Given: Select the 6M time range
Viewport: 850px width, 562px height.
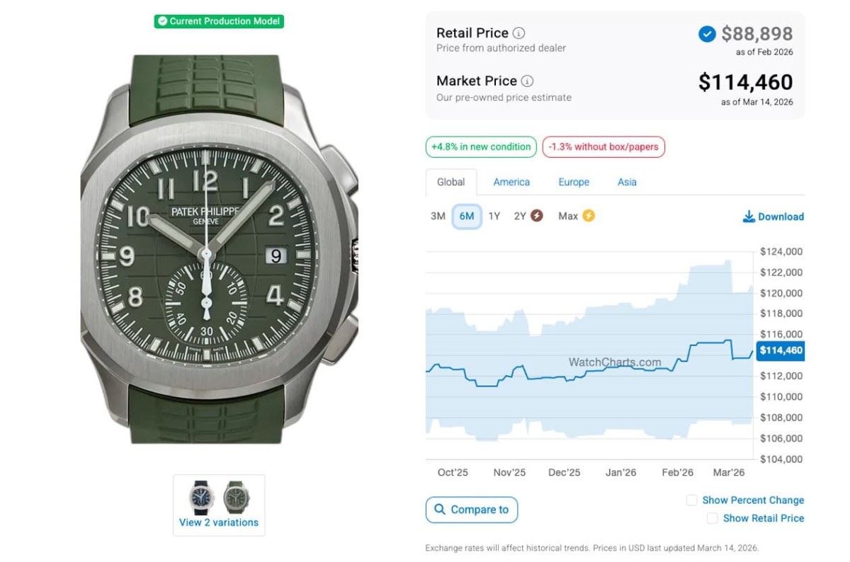Looking at the screenshot, I should tap(467, 217).
